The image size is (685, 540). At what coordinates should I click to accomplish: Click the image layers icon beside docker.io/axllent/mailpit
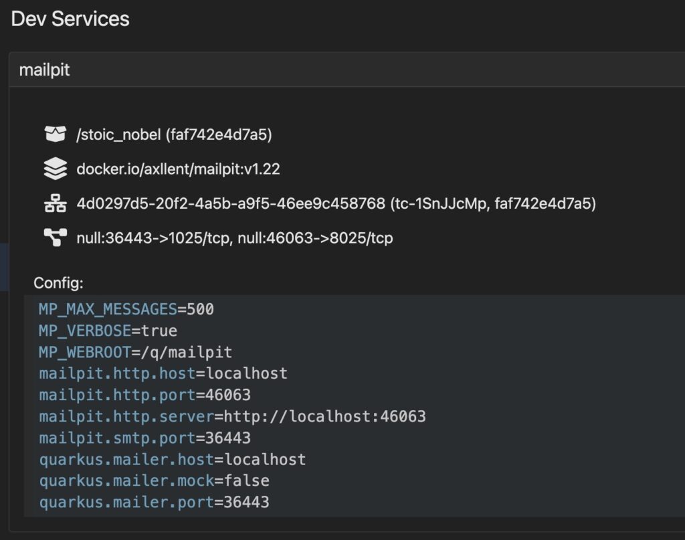[56, 169]
